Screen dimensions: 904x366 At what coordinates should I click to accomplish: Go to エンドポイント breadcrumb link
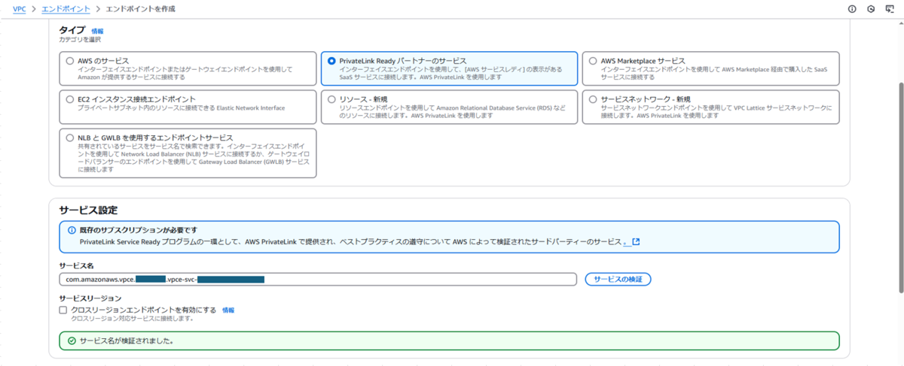65,9
